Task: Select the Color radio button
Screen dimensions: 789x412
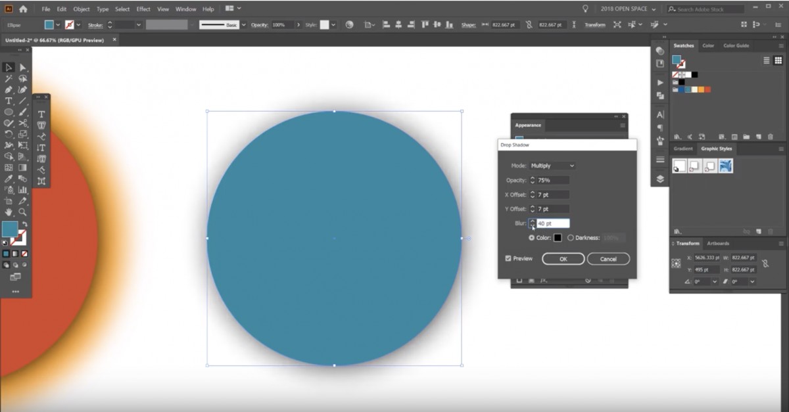Action: pyautogui.click(x=532, y=238)
